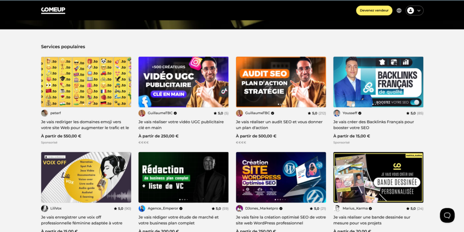Open the Rédaction business plan thumbnail
Image resolution: width=464 pixels, height=232 pixels.
point(184,177)
